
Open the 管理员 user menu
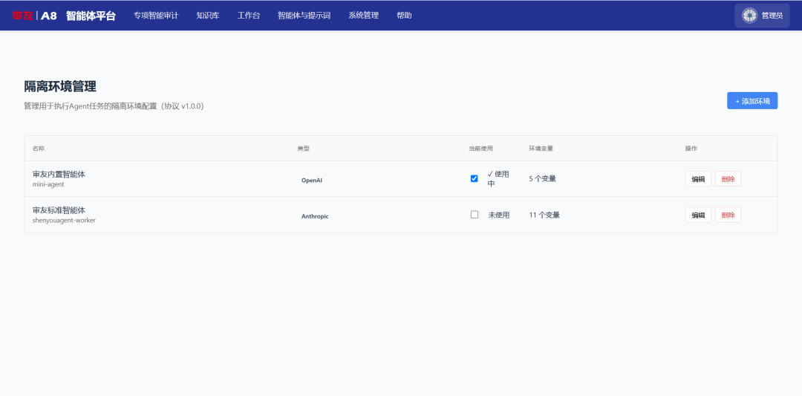(x=762, y=16)
